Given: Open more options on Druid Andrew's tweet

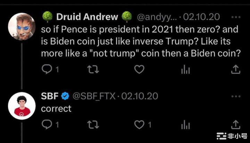Looking at the screenshot, I should (236, 17).
